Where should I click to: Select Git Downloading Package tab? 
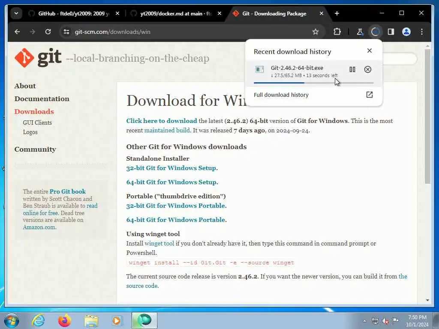(x=274, y=13)
